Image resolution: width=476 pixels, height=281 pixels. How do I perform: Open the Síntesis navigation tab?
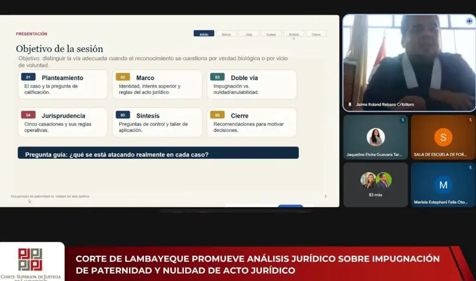click(294, 34)
